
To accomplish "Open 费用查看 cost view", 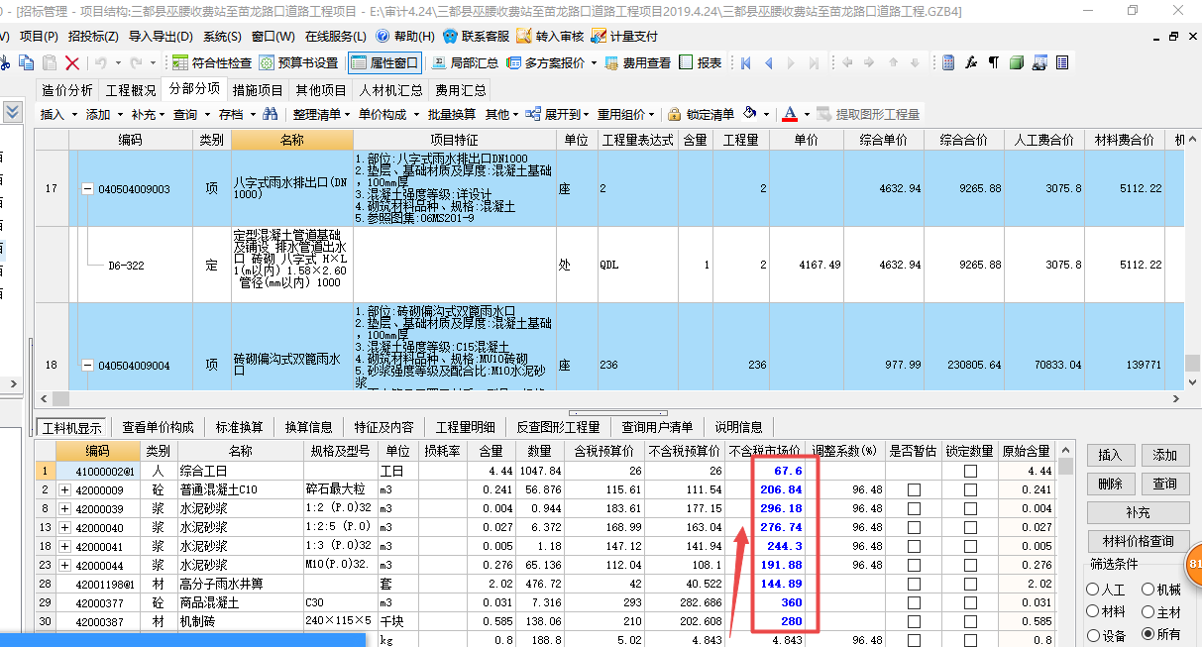I will [x=637, y=62].
